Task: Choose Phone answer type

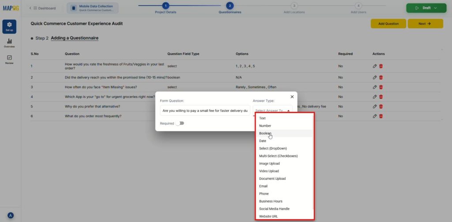Action: click(284, 194)
